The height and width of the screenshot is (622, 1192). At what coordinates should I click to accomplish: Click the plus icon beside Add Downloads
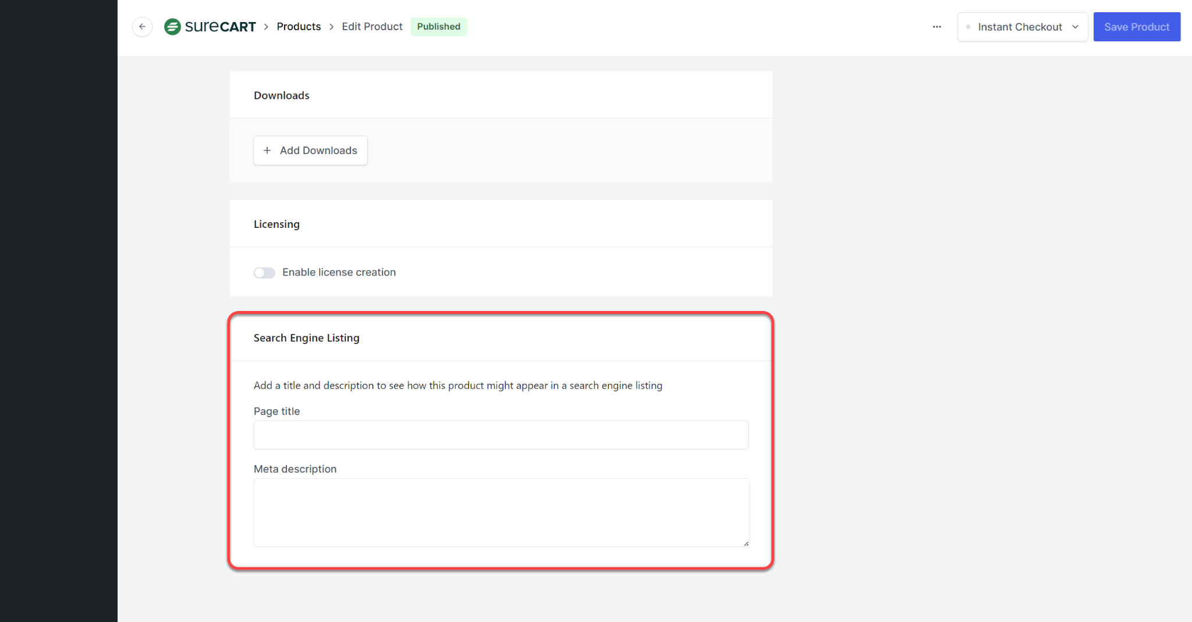tap(268, 150)
